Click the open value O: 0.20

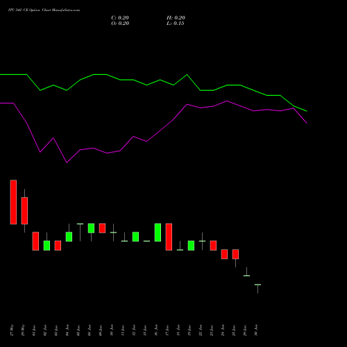click(120, 24)
